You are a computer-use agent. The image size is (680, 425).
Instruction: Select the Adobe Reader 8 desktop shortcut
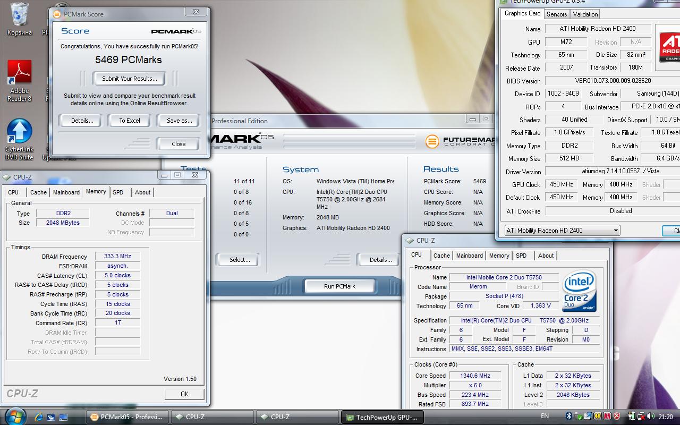tap(20, 81)
